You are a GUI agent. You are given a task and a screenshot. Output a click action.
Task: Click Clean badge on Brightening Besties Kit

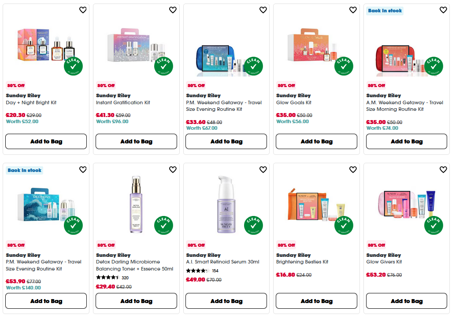click(345, 225)
